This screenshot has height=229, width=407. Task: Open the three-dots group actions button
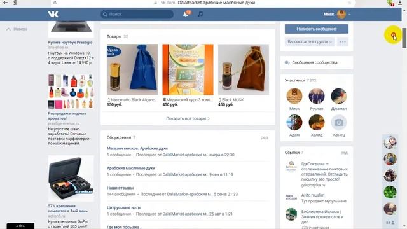[x=343, y=41]
